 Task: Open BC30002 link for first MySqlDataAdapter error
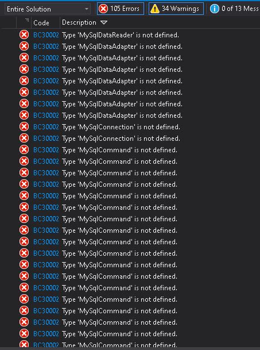(46, 47)
